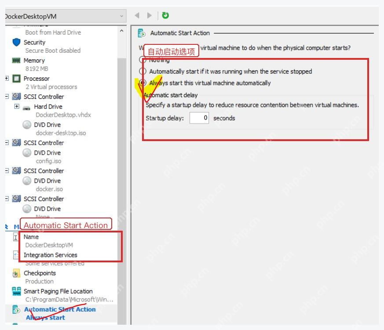Click the blue Security shield icon
The height and width of the screenshot is (330, 384).
click(16, 42)
